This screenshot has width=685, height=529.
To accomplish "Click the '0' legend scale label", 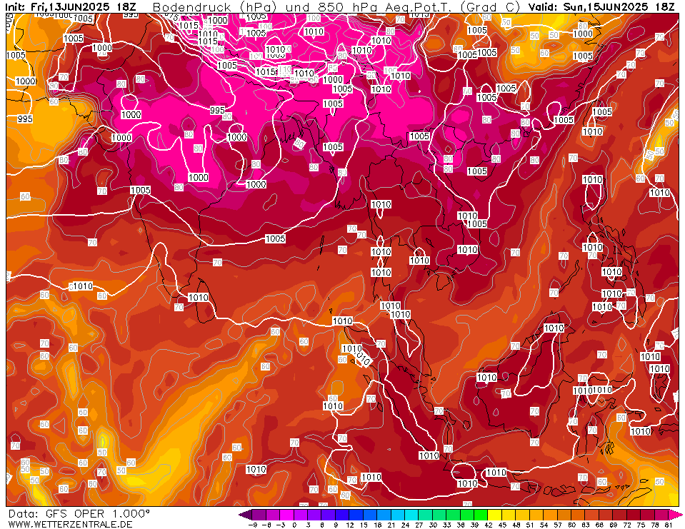I will (294, 525).
